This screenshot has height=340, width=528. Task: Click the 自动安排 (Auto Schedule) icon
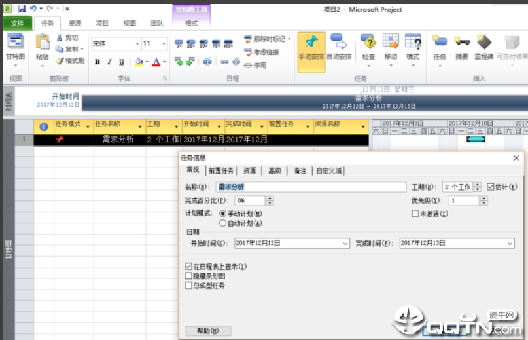tap(340, 43)
